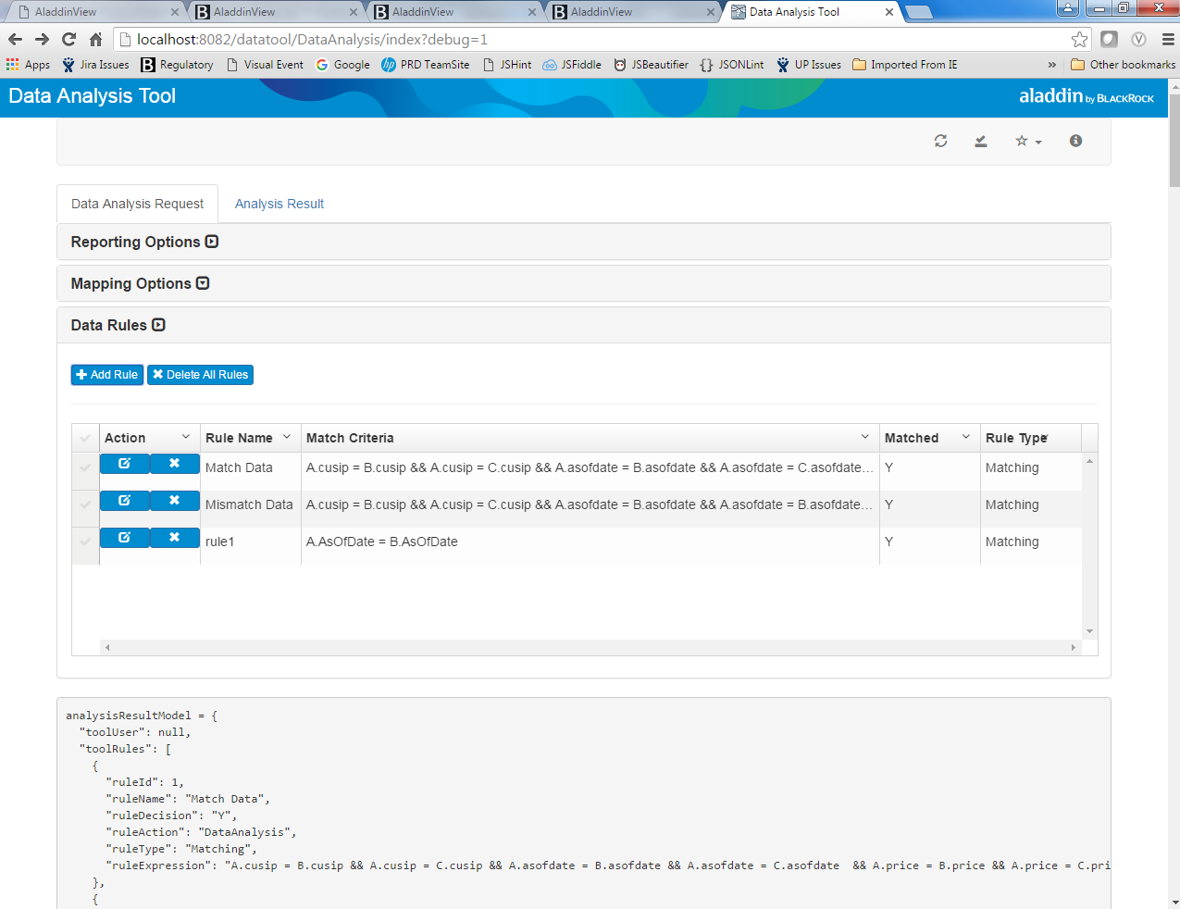Reload the browser page

click(x=68, y=39)
